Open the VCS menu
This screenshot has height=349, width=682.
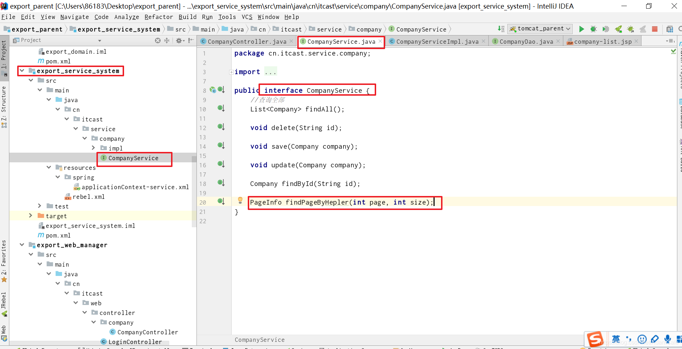pos(247,17)
